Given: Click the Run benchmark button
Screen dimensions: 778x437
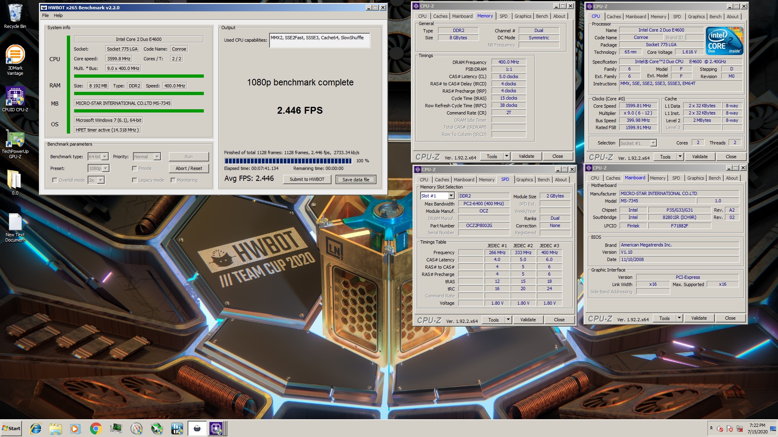Looking at the screenshot, I should (x=189, y=157).
